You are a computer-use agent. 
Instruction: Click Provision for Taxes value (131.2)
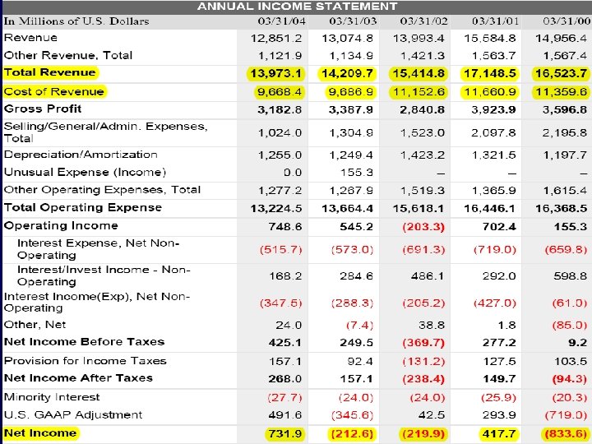(x=423, y=362)
